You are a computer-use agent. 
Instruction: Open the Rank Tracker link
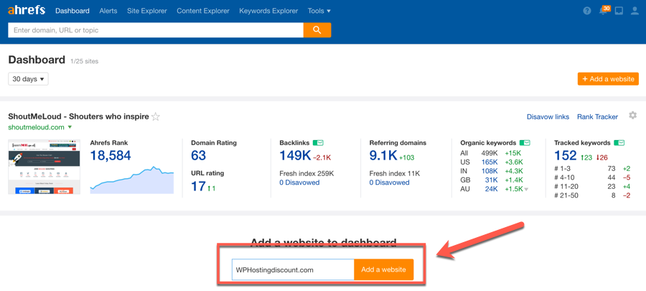tap(597, 117)
